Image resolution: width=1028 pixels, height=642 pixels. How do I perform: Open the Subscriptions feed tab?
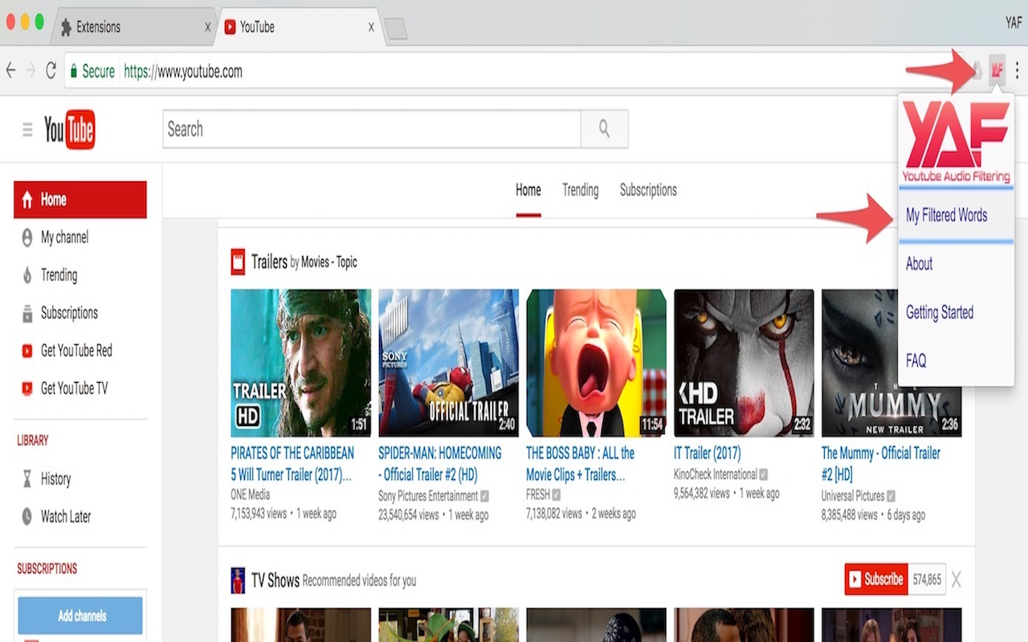coord(648,190)
